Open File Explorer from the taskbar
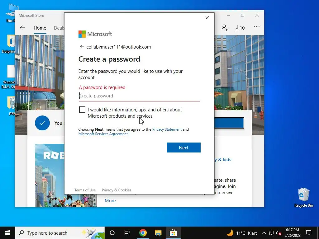The width and height of the screenshot is (319, 239). pyautogui.click(x=158, y=233)
